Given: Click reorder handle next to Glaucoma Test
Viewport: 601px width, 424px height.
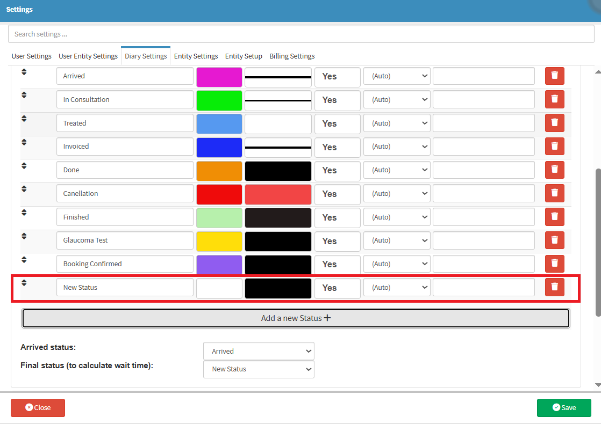Looking at the screenshot, I should point(24,236).
